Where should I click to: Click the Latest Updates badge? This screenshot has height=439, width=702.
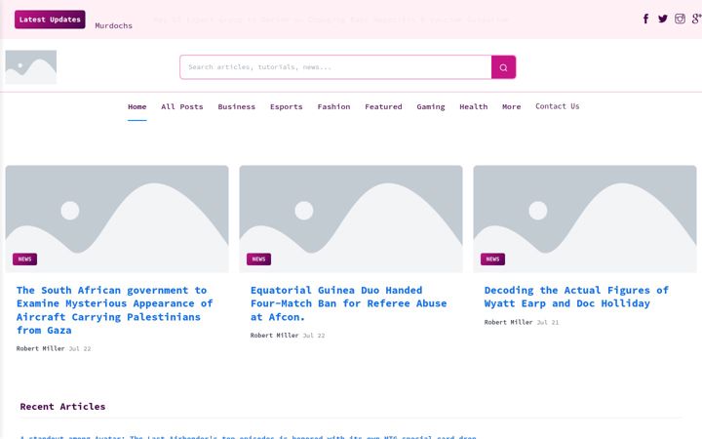click(50, 20)
